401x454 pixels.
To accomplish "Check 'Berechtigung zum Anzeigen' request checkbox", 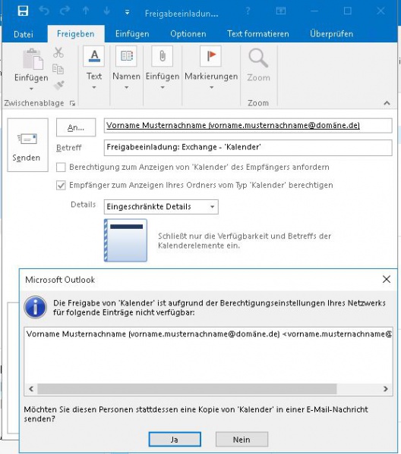I will pos(61,168).
